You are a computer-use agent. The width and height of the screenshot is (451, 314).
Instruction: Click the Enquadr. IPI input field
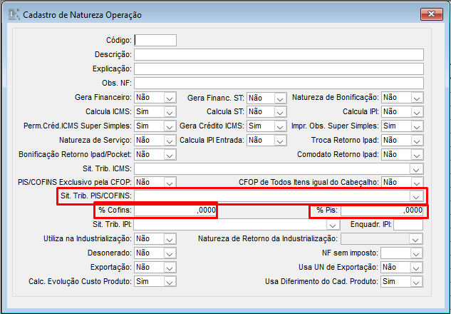408,225
